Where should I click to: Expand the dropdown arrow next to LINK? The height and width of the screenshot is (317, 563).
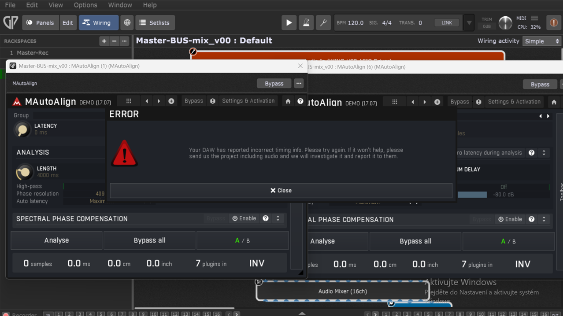click(469, 23)
